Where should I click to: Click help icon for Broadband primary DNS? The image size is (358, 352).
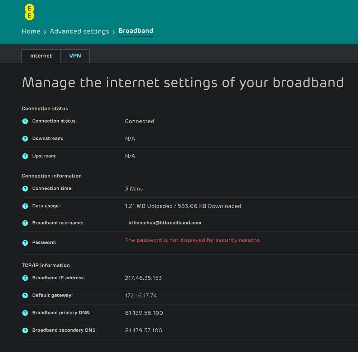pos(25,313)
